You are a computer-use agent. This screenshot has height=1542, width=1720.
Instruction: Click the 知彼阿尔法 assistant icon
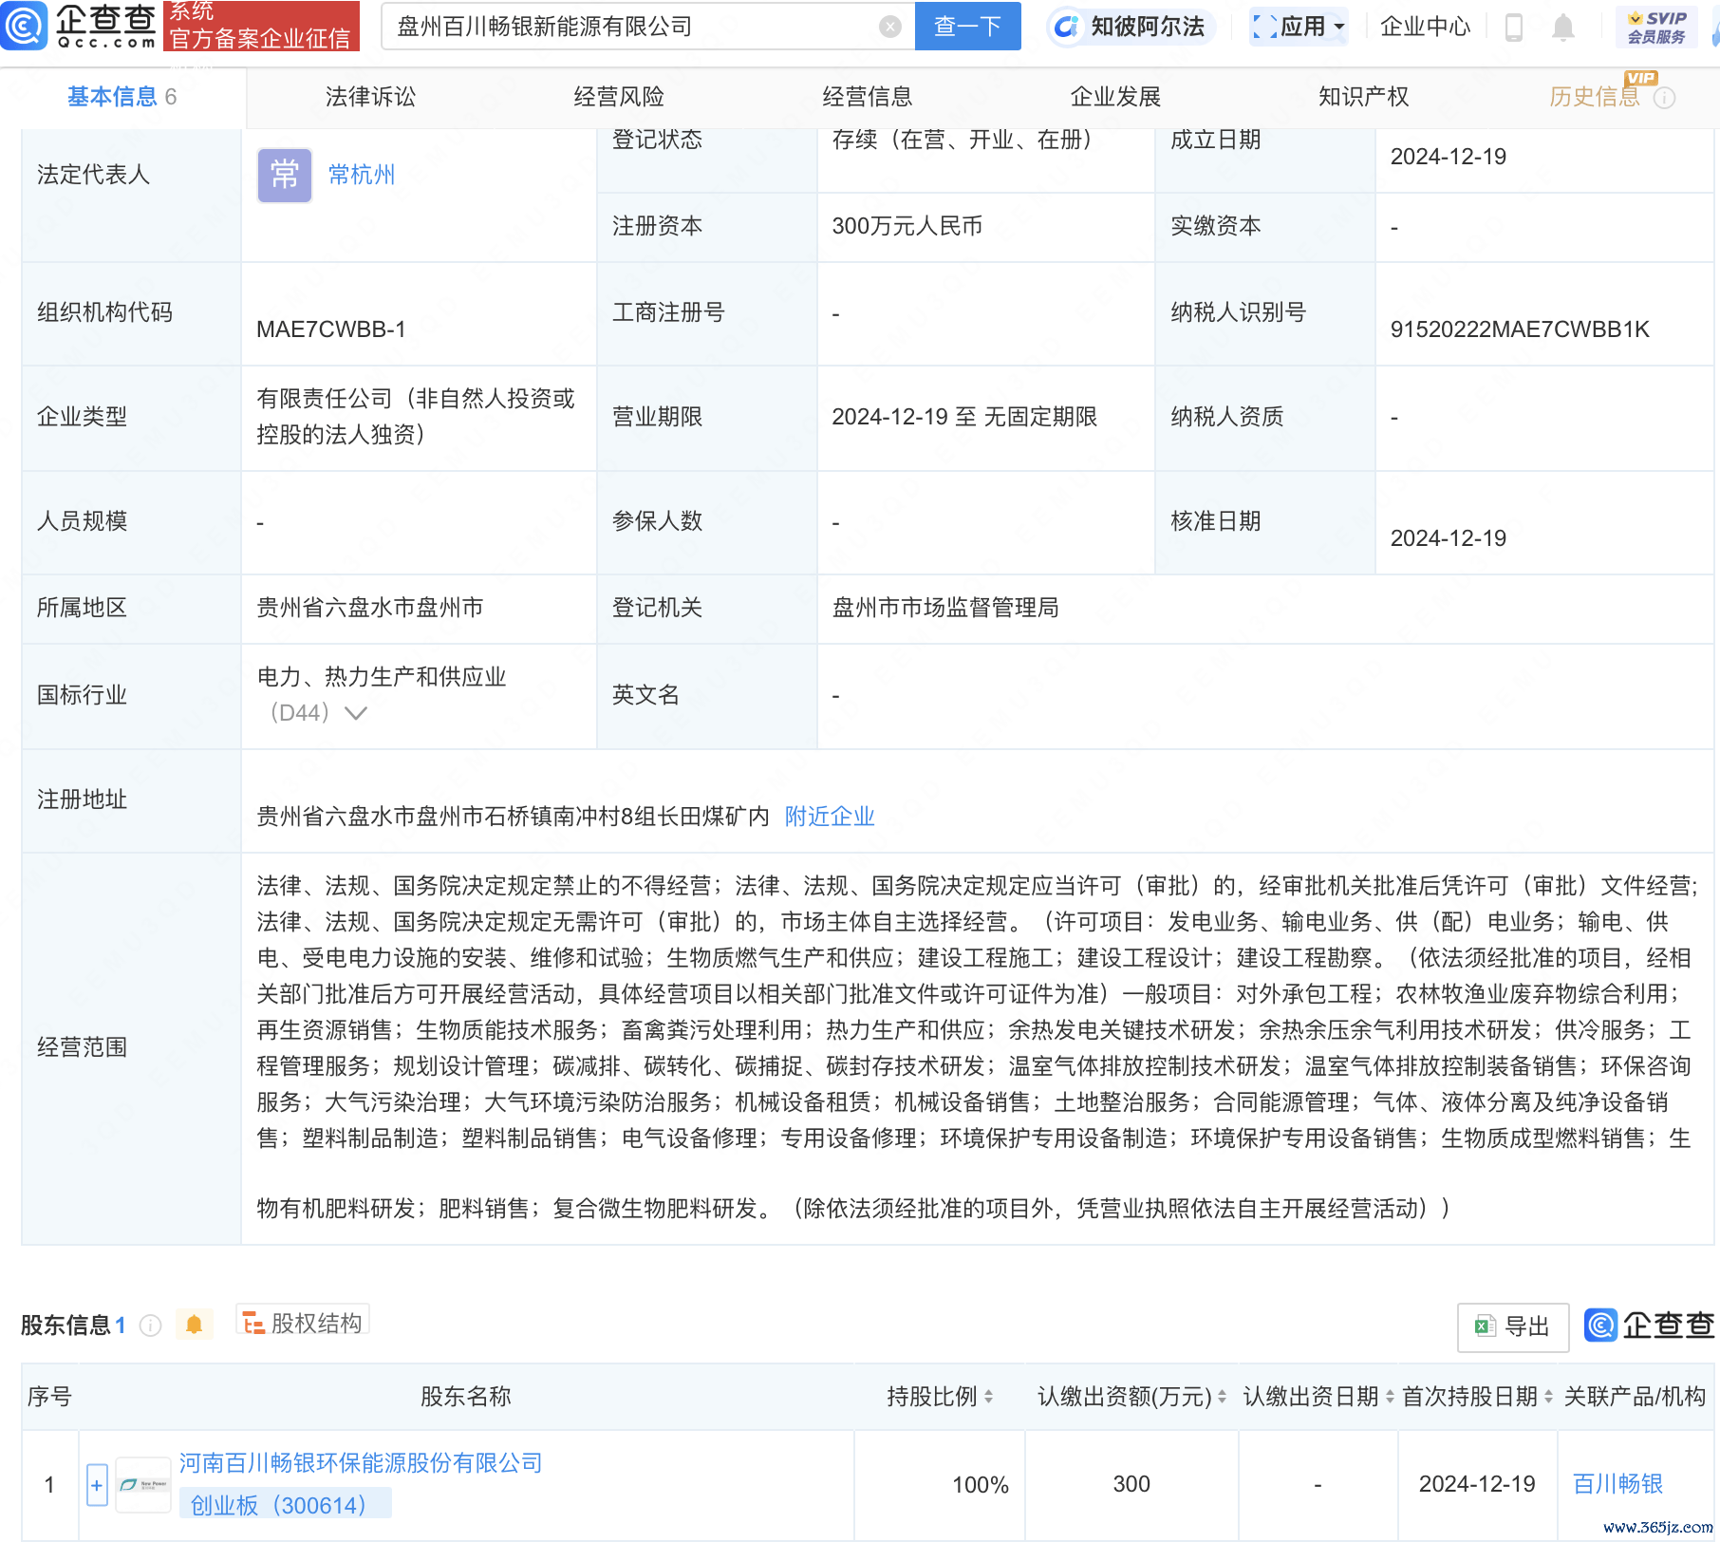click(1067, 27)
